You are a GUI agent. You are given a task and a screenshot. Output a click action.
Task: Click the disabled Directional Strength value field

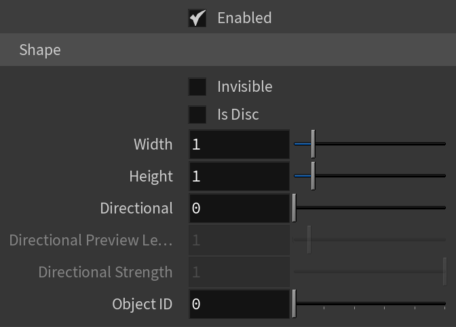[239, 272]
